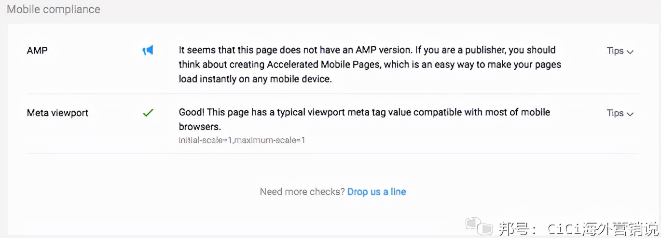Click the chevron arrow in the Meta viewport row
The width and height of the screenshot is (661, 238).
(630, 114)
